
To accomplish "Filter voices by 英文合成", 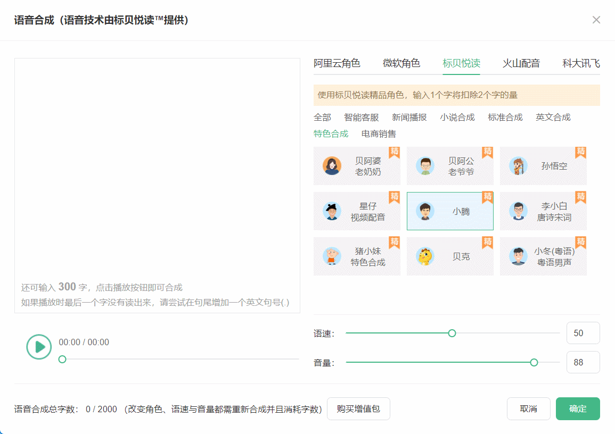I will tap(553, 118).
